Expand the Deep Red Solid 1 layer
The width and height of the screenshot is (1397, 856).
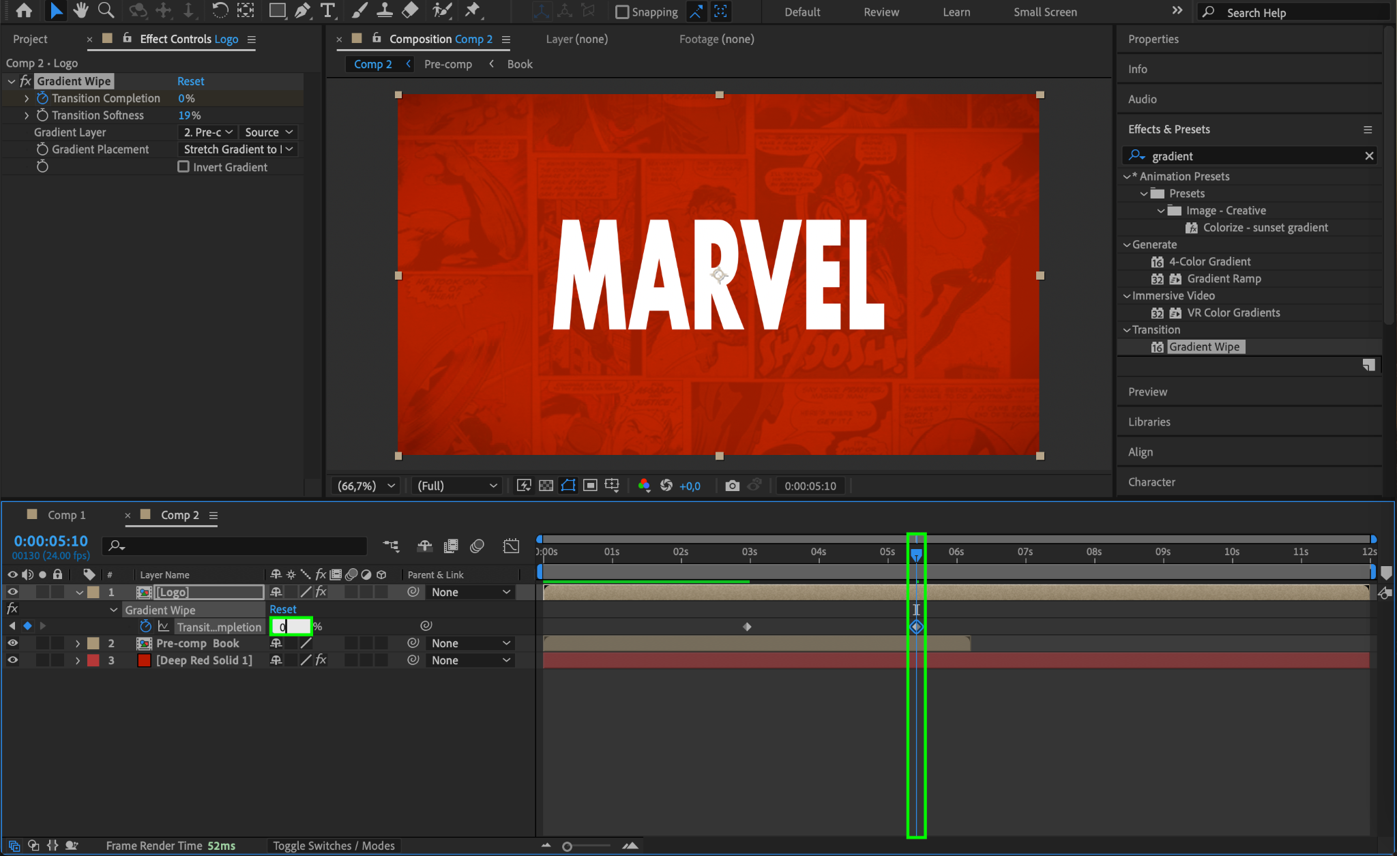click(x=78, y=660)
